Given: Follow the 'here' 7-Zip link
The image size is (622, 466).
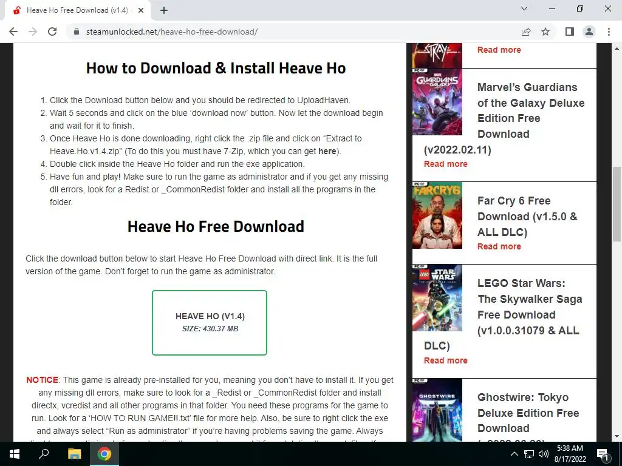Looking at the screenshot, I should pyautogui.click(x=327, y=151).
